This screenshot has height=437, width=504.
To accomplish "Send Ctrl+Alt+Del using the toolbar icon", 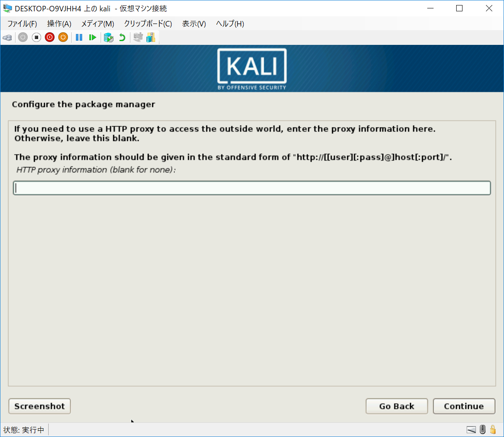I will coord(7,38).
